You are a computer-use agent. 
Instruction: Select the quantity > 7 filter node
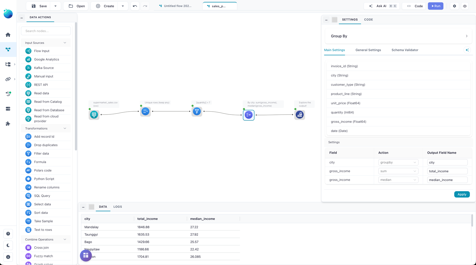coord(197,111)
